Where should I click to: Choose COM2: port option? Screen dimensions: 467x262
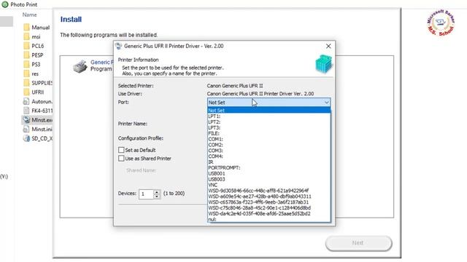269,145
